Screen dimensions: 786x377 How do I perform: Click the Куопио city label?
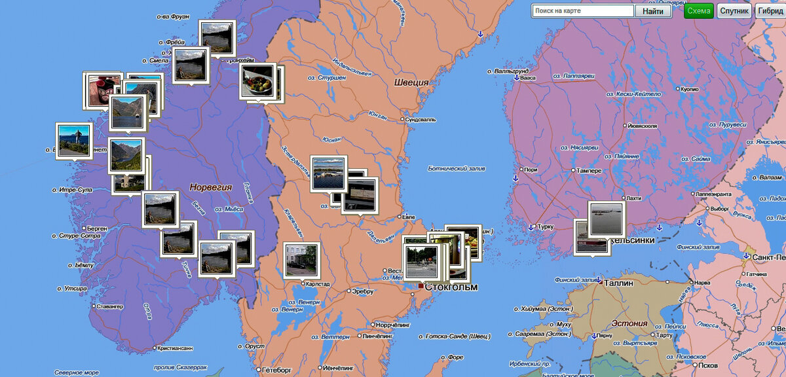[x=689, y=89]
